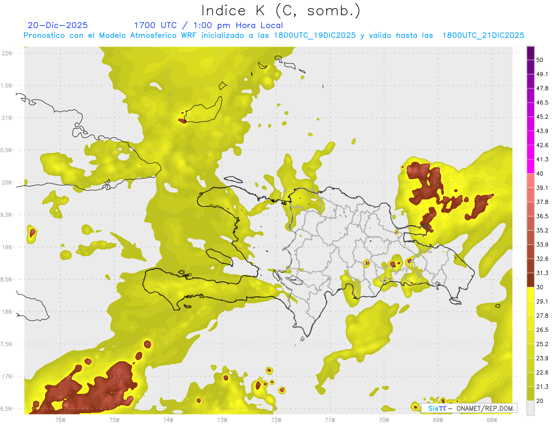Click the '37.8' value on the color scale
The image size is (552, 426).
pyautogui.click(x=542, y=202)
